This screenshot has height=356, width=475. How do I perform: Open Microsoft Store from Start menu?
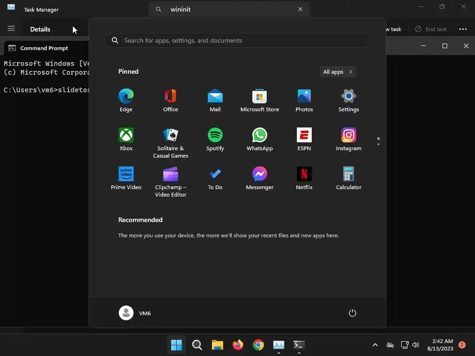(260, 101)
